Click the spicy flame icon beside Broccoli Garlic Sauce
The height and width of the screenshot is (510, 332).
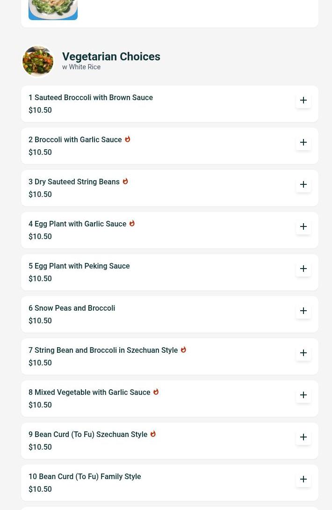[x=128, y=139]
